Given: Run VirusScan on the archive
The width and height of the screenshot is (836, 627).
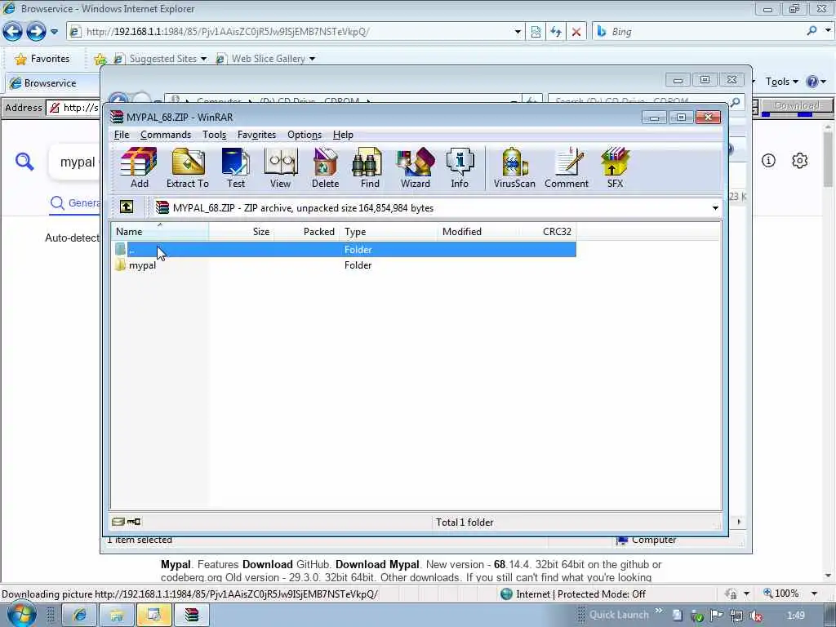Looking at the screenshot, I should [x=514, y=167].
